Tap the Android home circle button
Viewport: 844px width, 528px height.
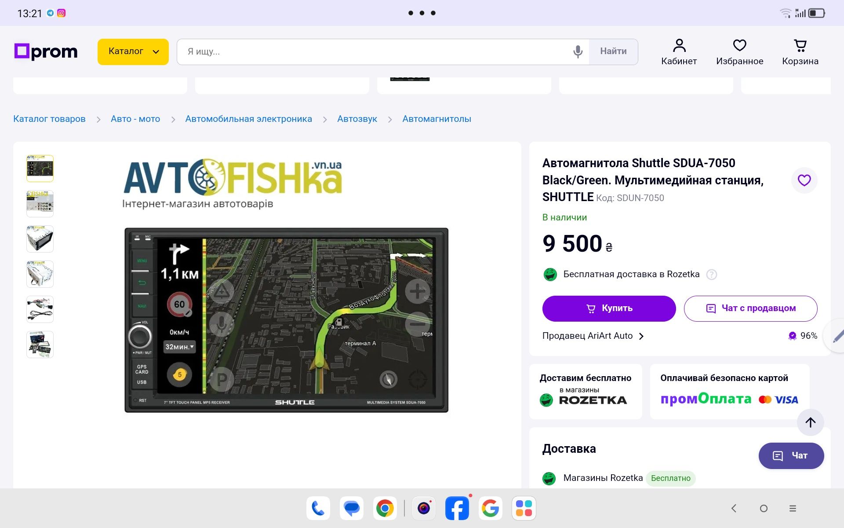(764, 508)
